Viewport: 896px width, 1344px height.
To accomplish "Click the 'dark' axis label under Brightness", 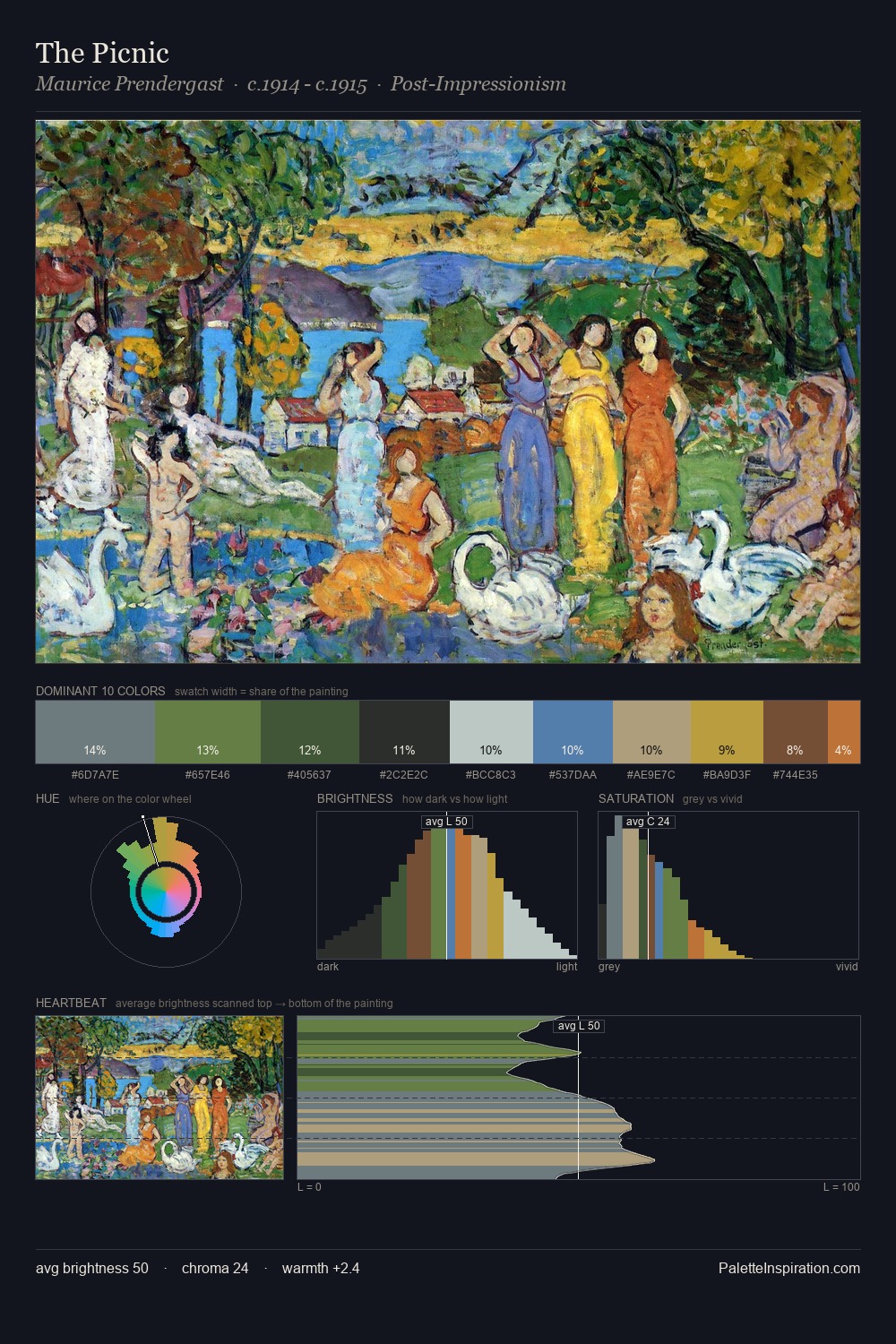I will point(328,967).
